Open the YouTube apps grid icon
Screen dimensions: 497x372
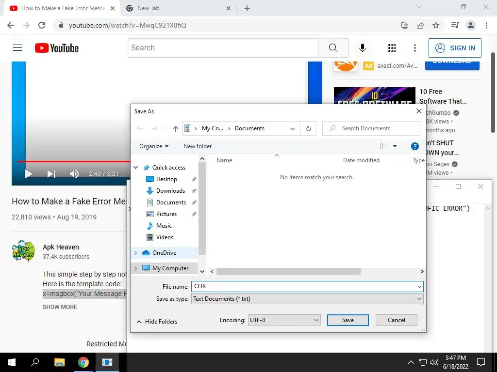(392, 48)
